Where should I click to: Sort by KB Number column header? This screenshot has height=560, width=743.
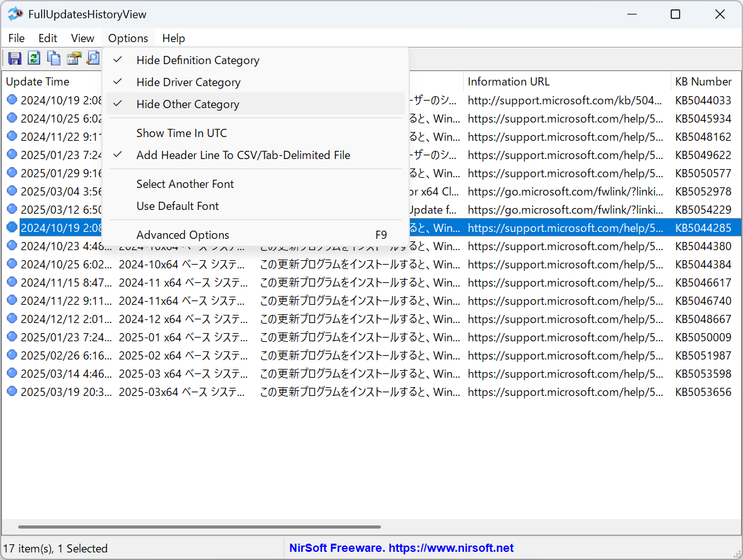[x=705, y=82]
